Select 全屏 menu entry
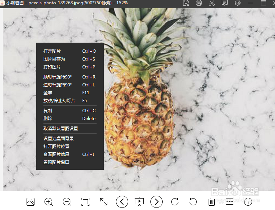 coord(70,92)
